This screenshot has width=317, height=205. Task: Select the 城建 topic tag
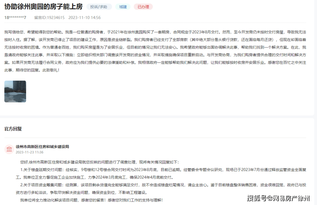point(123,7)
